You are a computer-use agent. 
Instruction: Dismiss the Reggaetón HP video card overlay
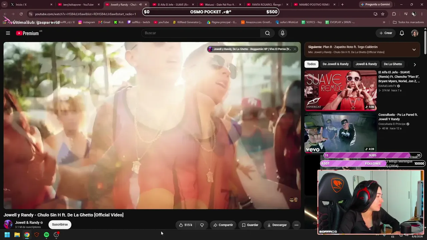(295, 49)
